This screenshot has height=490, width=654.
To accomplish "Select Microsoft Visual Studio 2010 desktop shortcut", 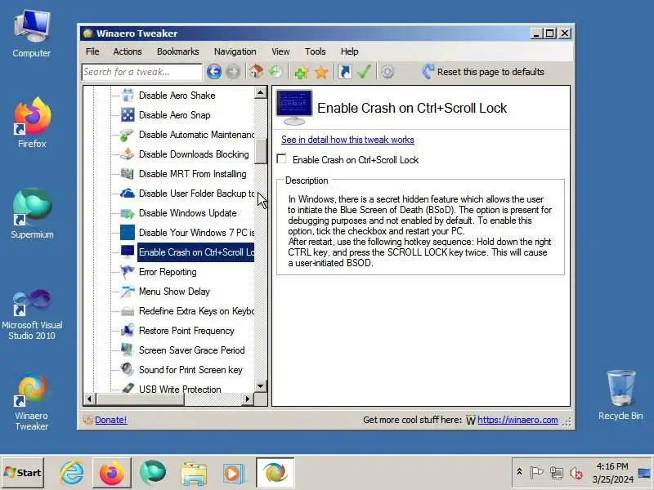I will [x=32, y=315].
